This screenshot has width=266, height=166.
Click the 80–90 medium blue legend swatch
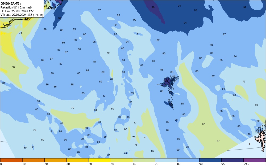188,160
